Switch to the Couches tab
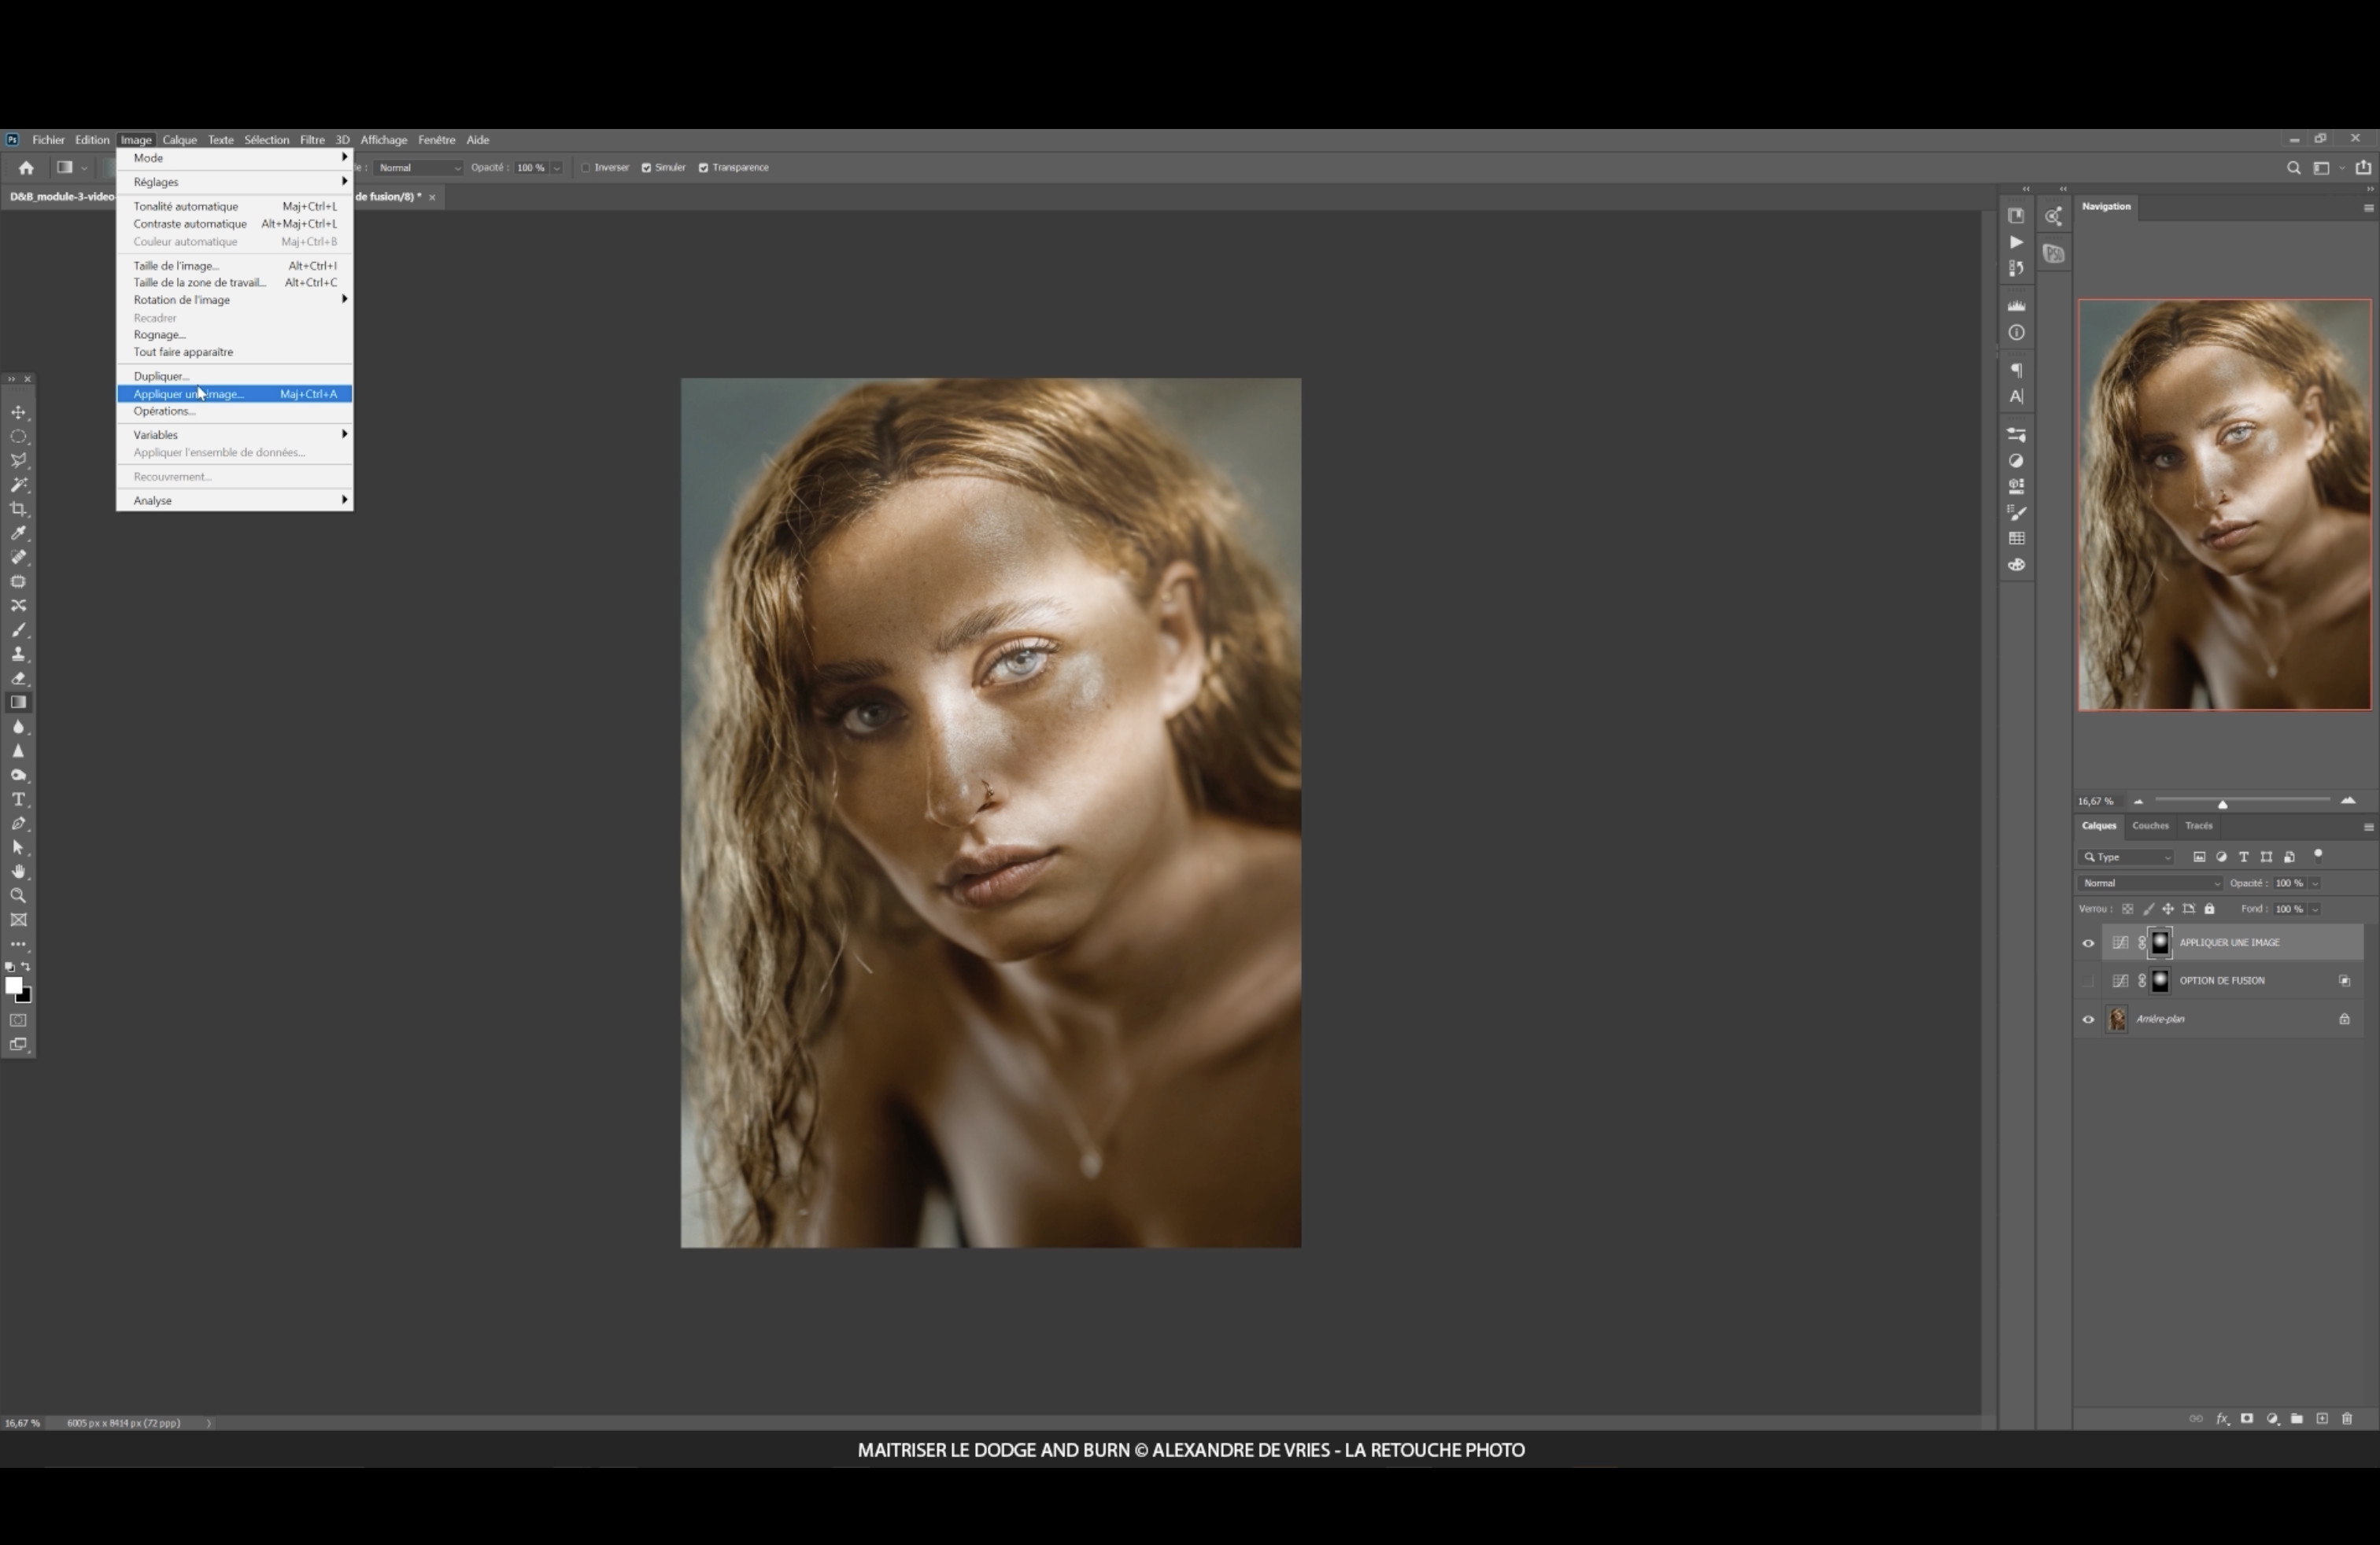This screenshot has width=2380, height=1545. 2150,825
